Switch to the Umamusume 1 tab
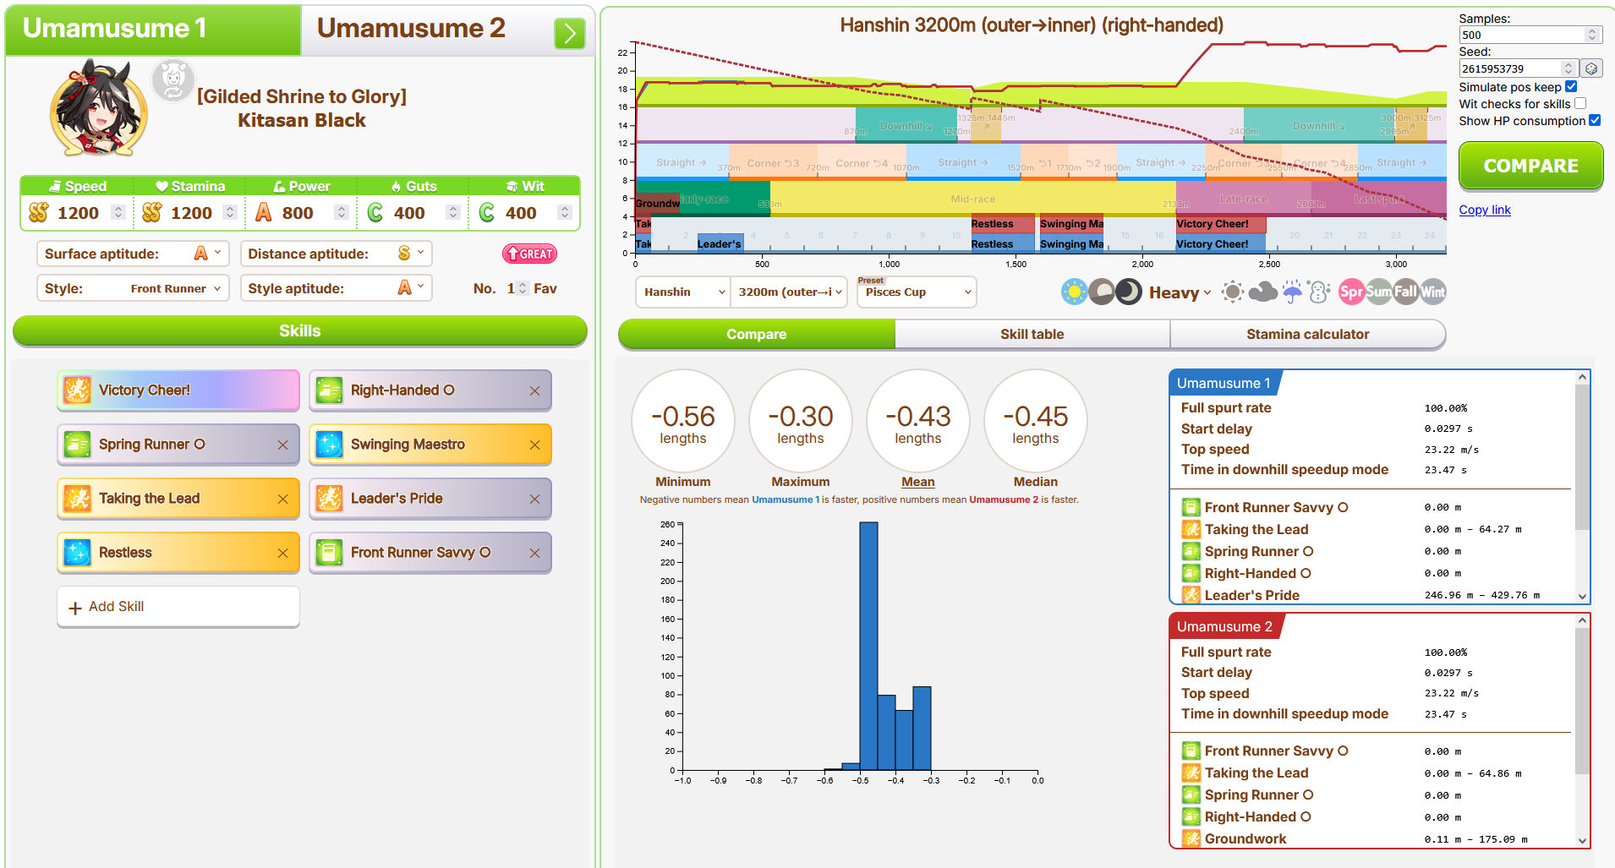The image size is (1615, 868). coord(153,30)
